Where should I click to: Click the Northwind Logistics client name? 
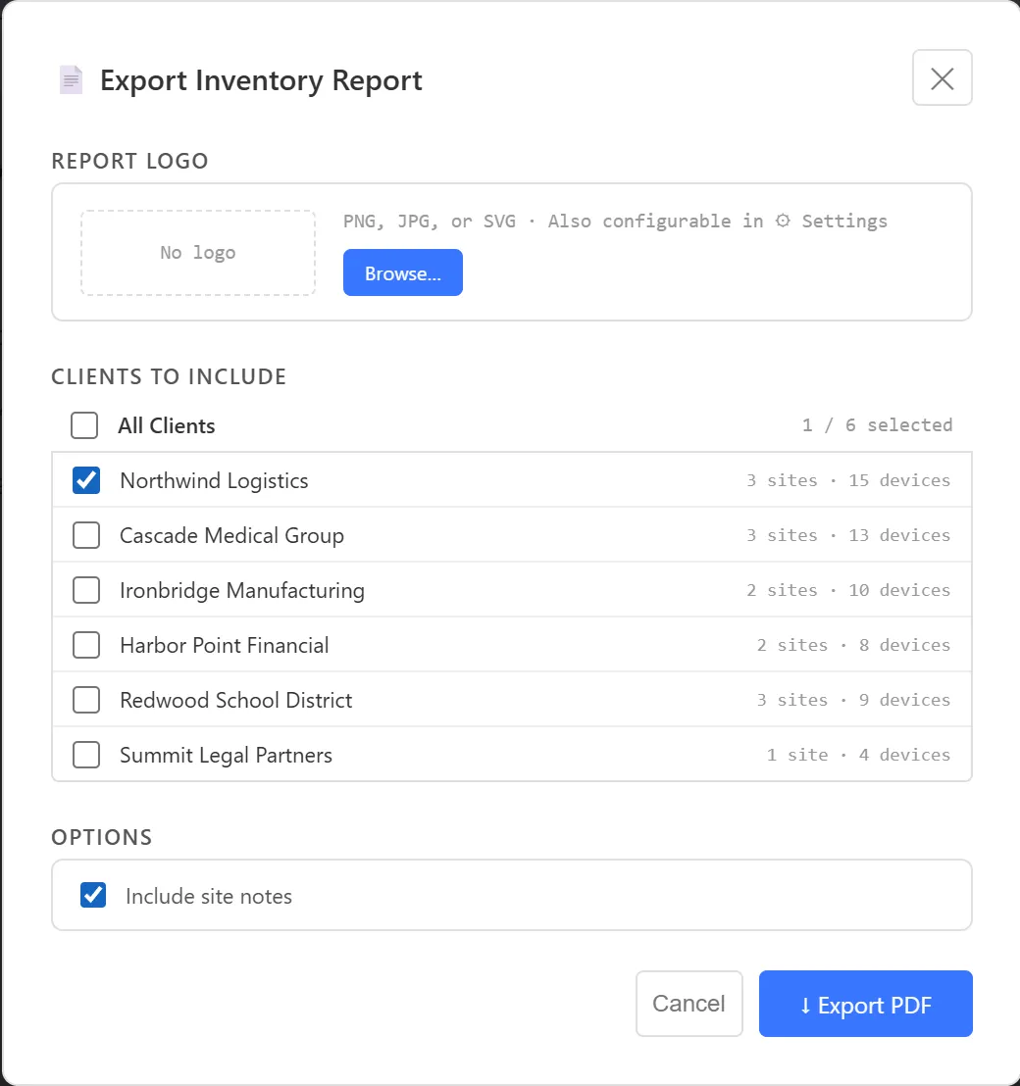tap(214, 480)
